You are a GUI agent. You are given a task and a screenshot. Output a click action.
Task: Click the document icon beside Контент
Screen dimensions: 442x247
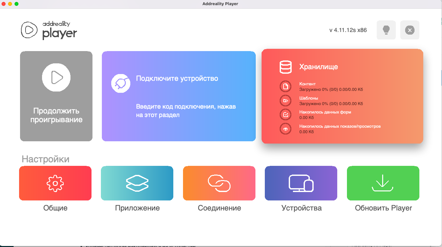pos(286,87)
